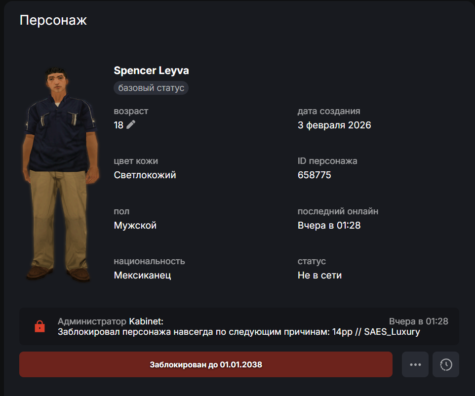Click the ban timestamp in the notice
475x396 pixels.
[418, 321]
